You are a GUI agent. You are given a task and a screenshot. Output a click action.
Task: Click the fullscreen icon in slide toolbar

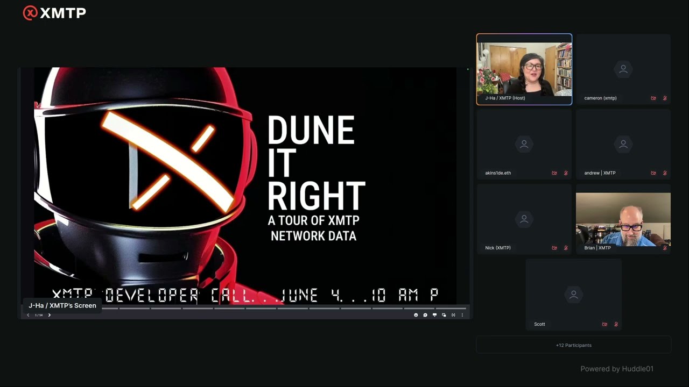[453, 315]
